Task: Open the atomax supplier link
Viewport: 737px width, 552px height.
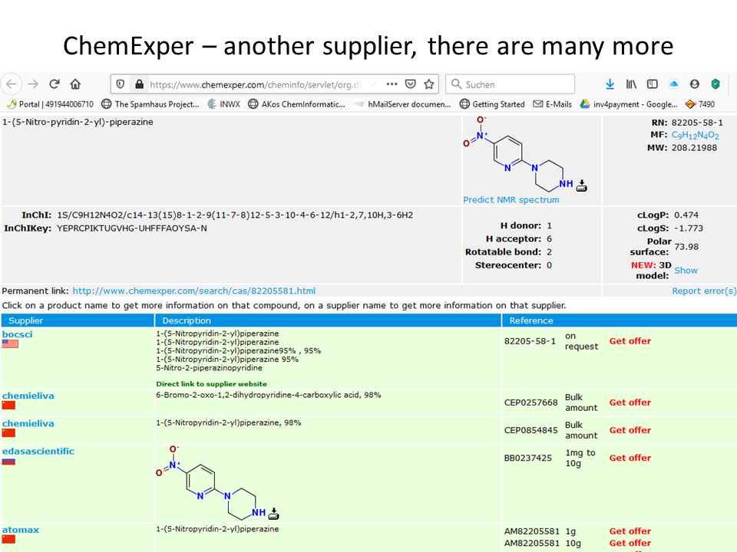Action: 21,530
